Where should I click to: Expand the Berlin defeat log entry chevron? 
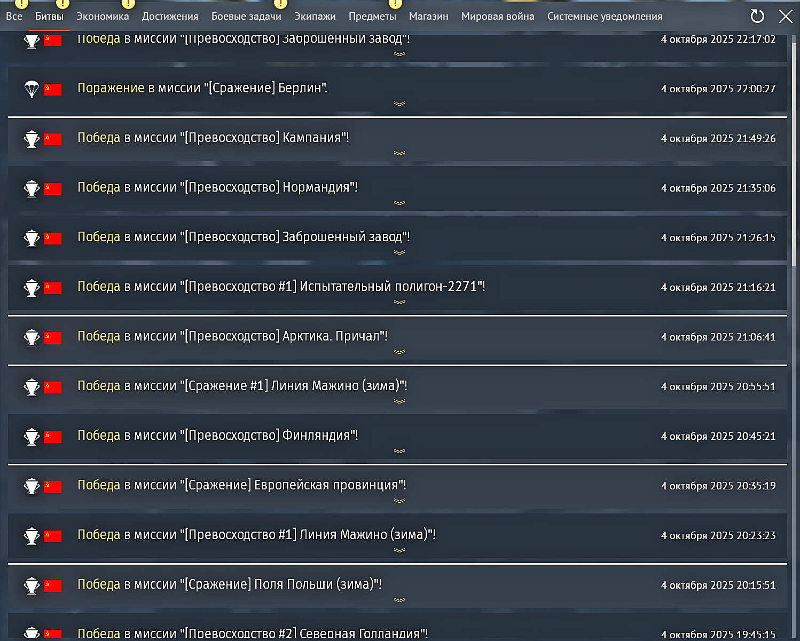pyautogui.click(x=399, y=104)
